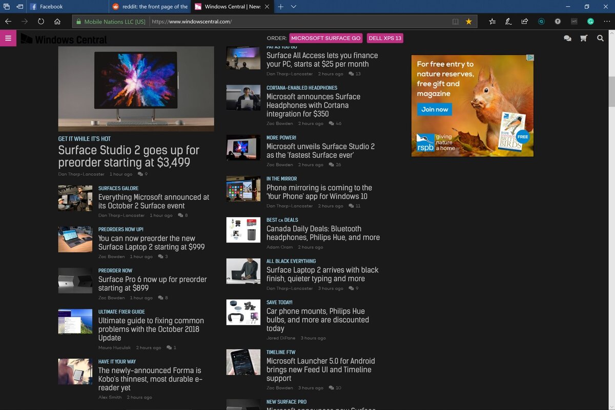Click Join now on the RSPB ad
This screenshot has height=410, width=615.
click(435, 109)
